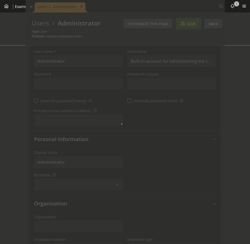The width and height of the screenshot is (250, 244).
Task: Switch to the Exams tab
Action: (x=20, y=7)
